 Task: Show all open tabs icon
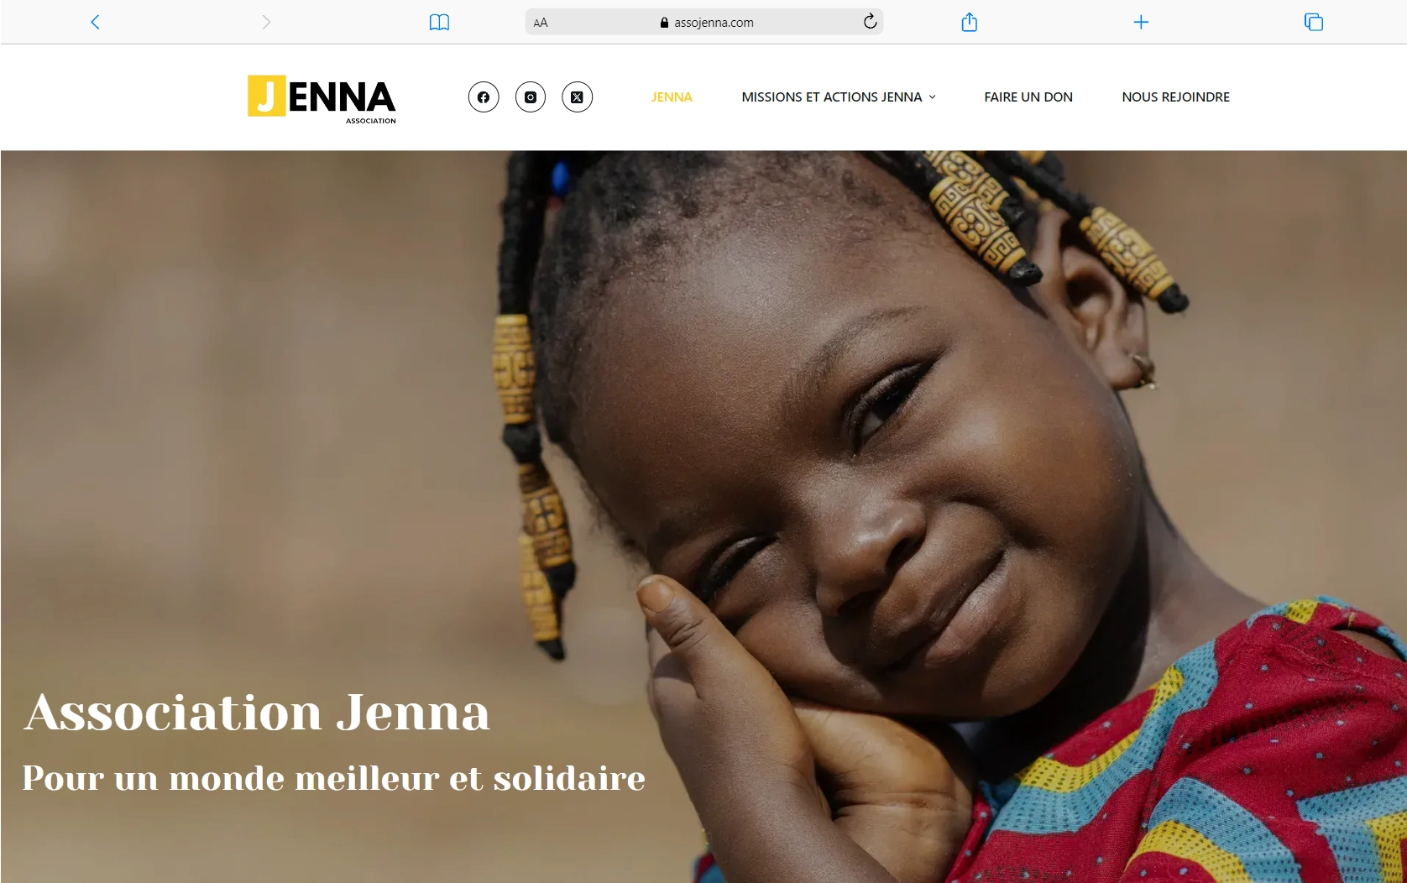click(1314, 22)
